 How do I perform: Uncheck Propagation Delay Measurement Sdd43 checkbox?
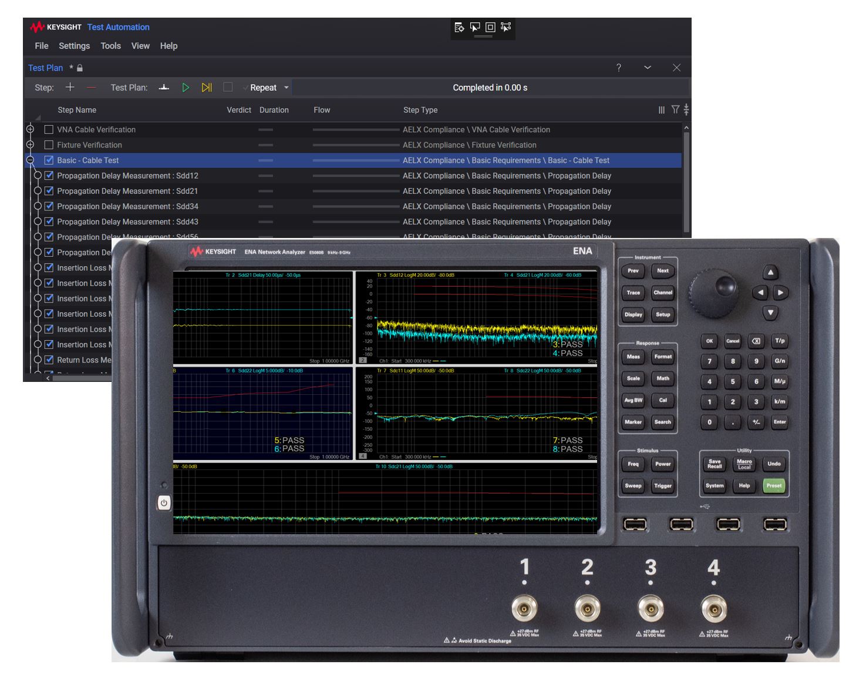click(x=49, y=222)
